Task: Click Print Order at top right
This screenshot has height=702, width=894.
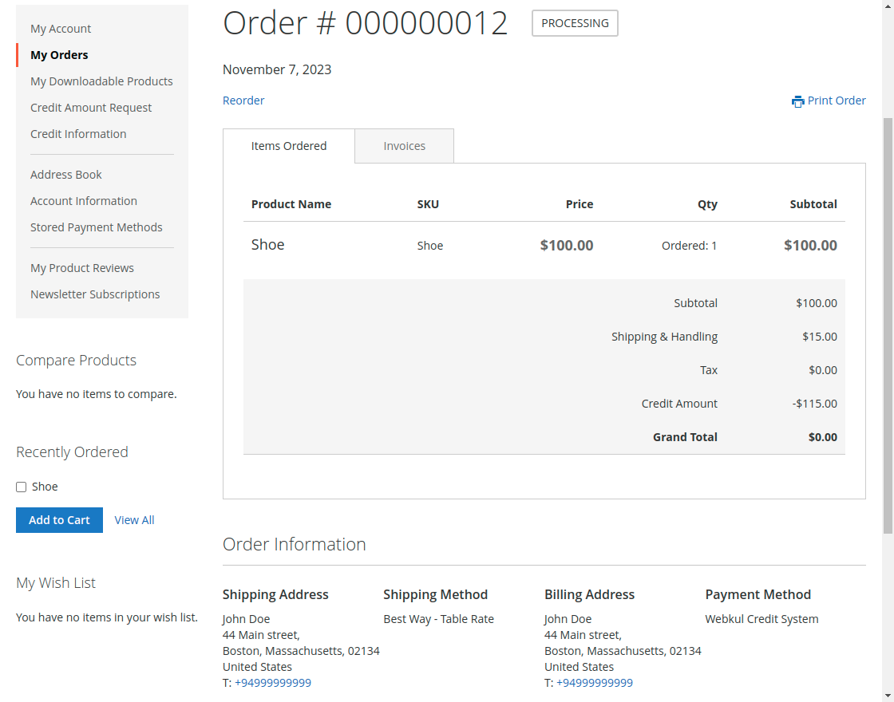Action: click(x=837, y=100)
